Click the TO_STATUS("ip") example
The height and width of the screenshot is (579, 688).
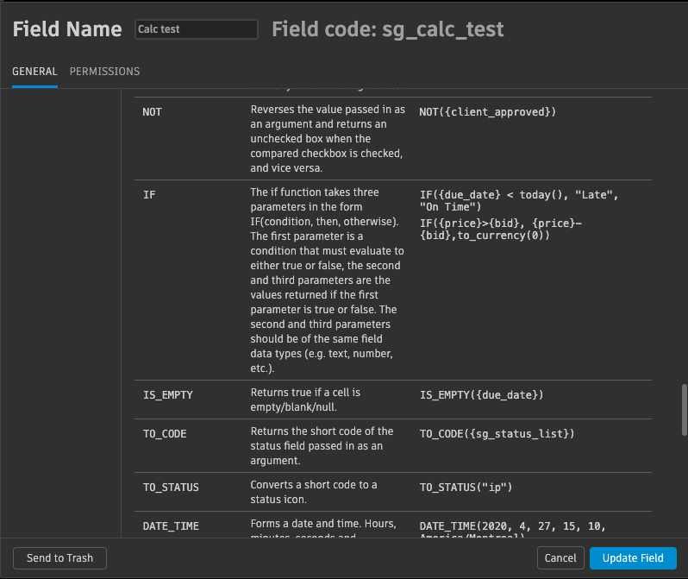(x=466, y=488)
